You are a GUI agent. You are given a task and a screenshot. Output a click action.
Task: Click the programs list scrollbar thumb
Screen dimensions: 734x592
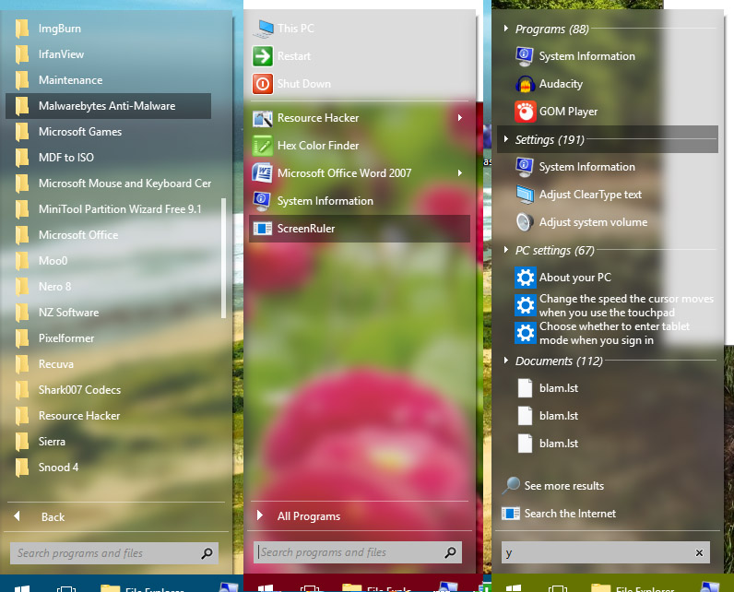224,258
